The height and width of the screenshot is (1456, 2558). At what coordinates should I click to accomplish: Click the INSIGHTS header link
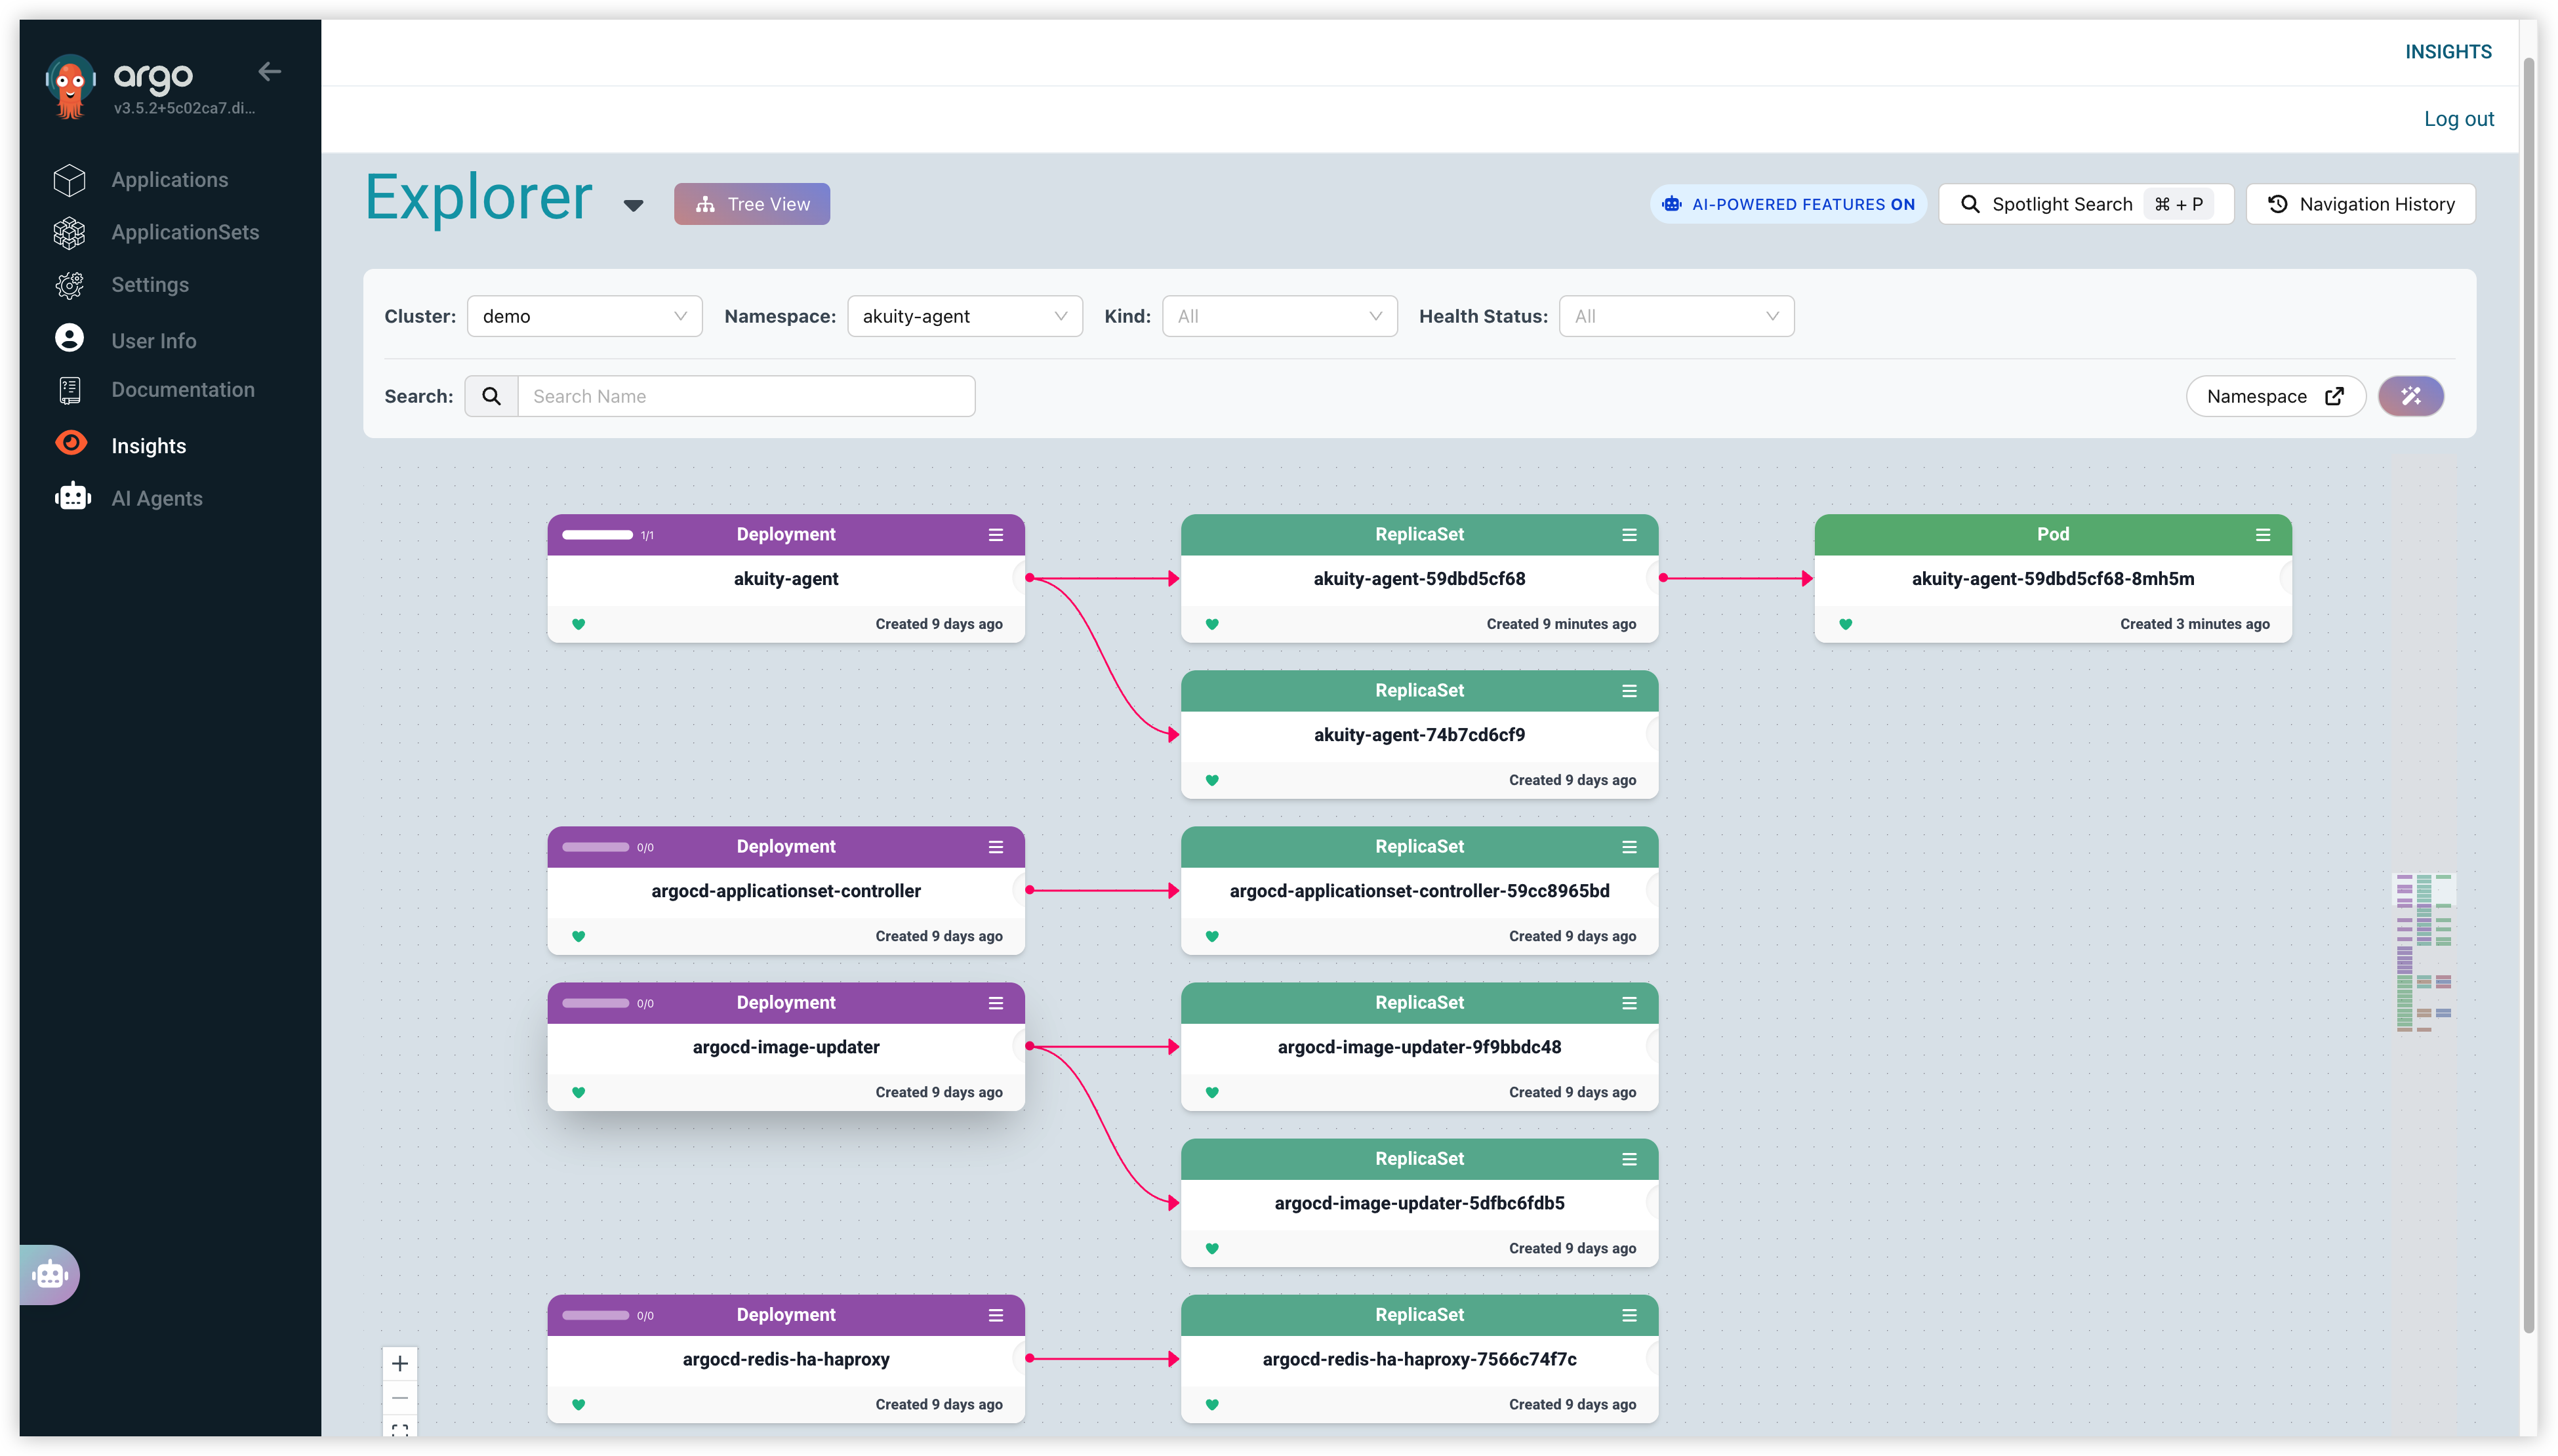pos(2448,52)
